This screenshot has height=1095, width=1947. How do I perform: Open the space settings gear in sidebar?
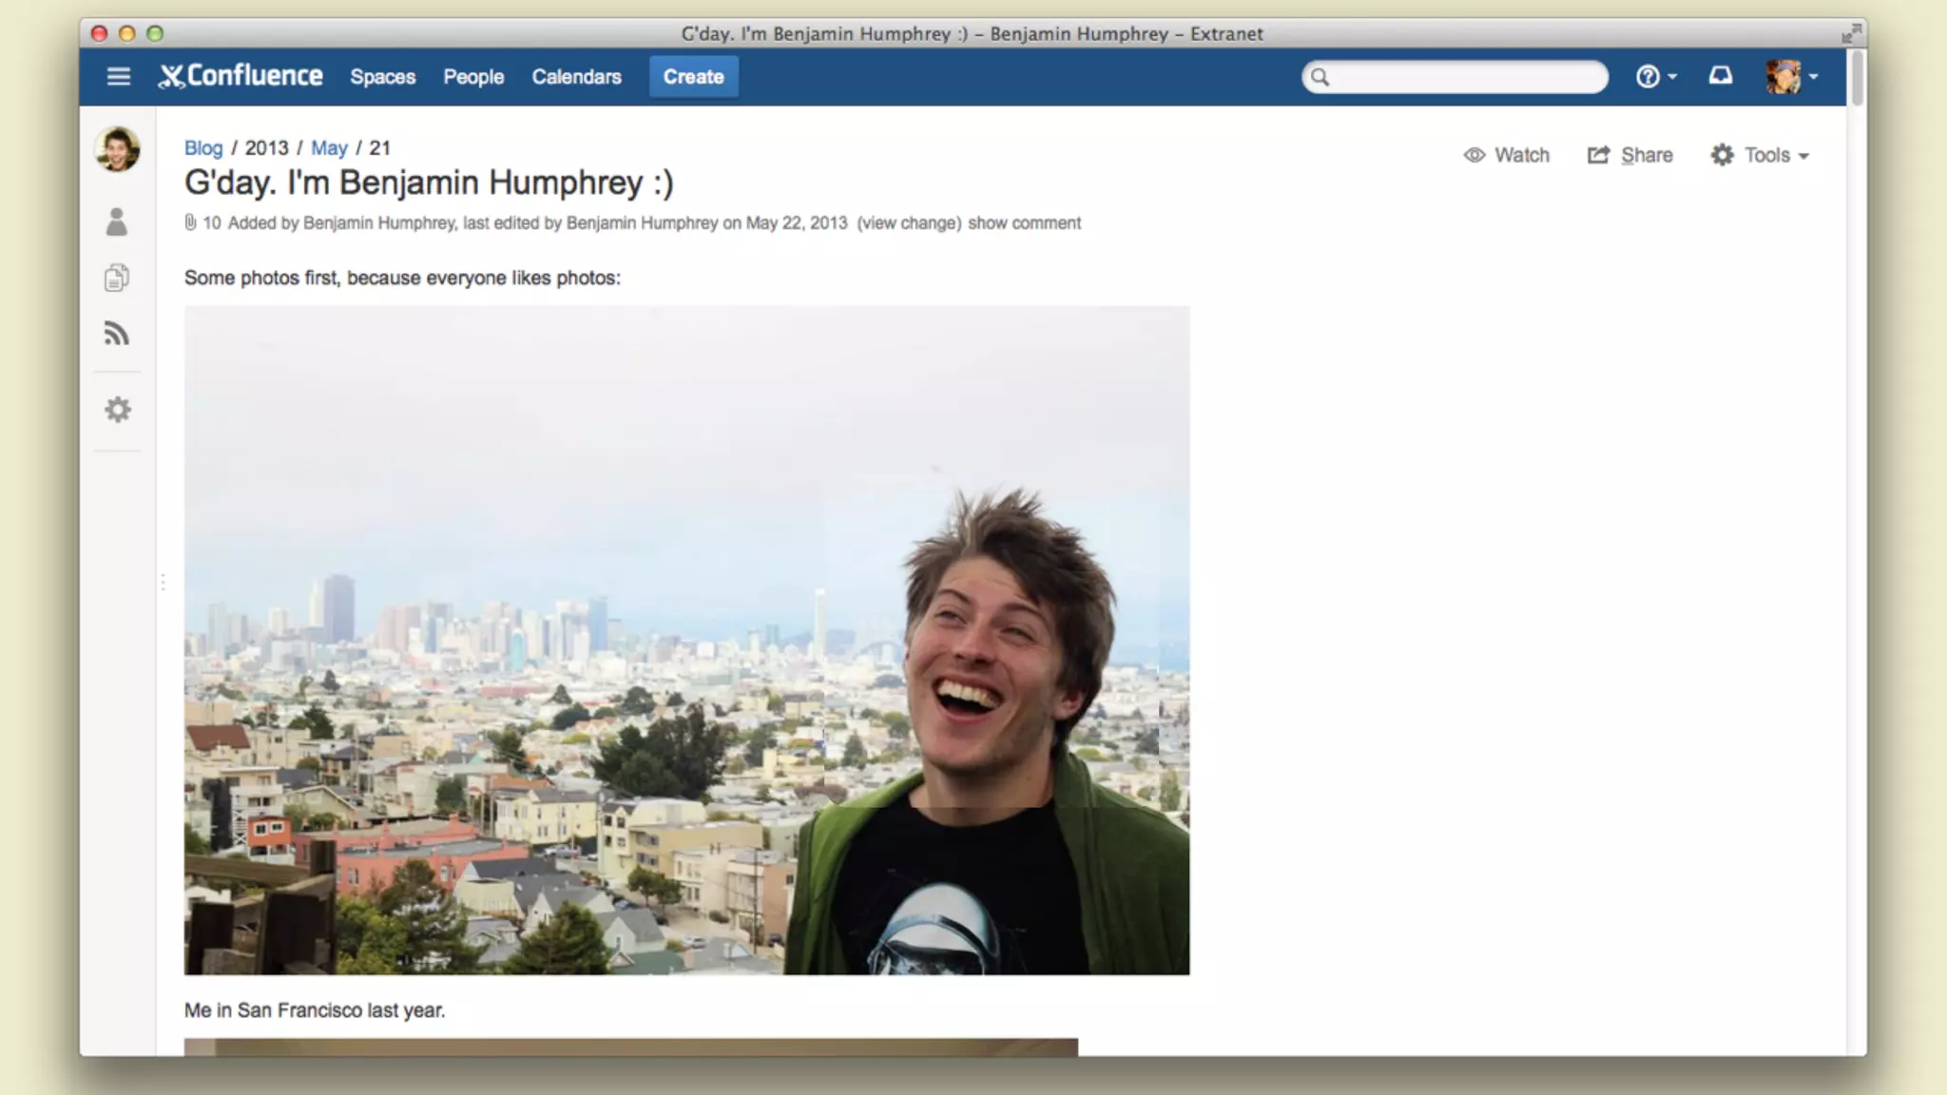click(117, 410)
